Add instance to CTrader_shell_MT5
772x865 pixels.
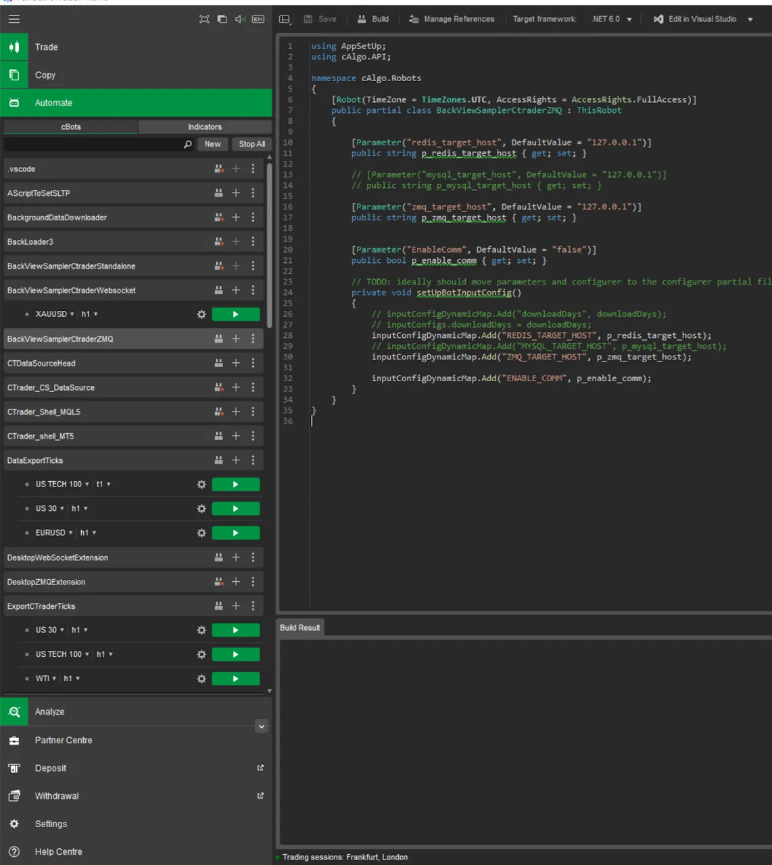tap(236, 436)
